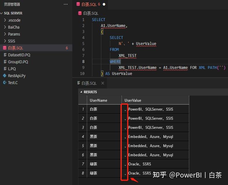The height and width of the screenshot is (185, 228).
Task: Click PATH('') at end of line 9
Action: tap(216, 68)
